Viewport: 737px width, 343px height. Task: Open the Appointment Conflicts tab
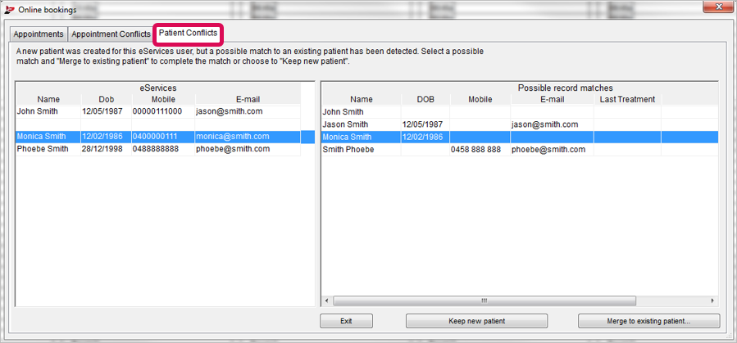point(111,34)
